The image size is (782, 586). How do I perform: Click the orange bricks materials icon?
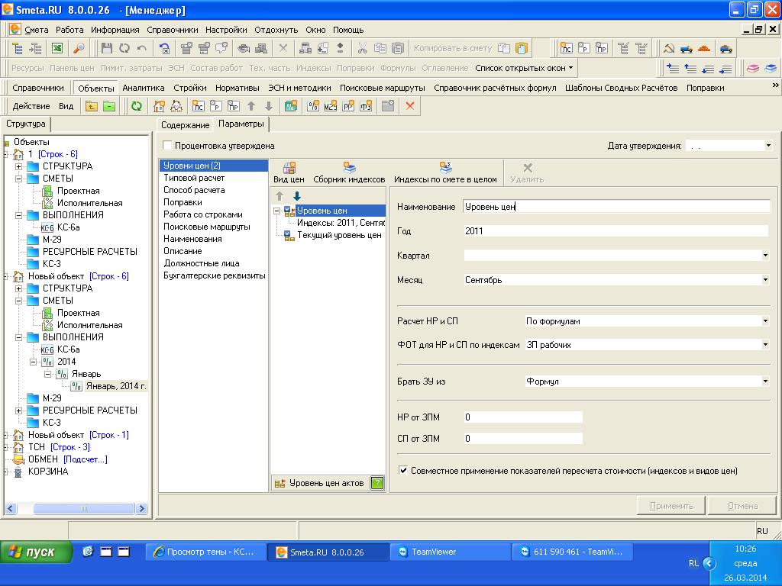(x=703, y=48)
